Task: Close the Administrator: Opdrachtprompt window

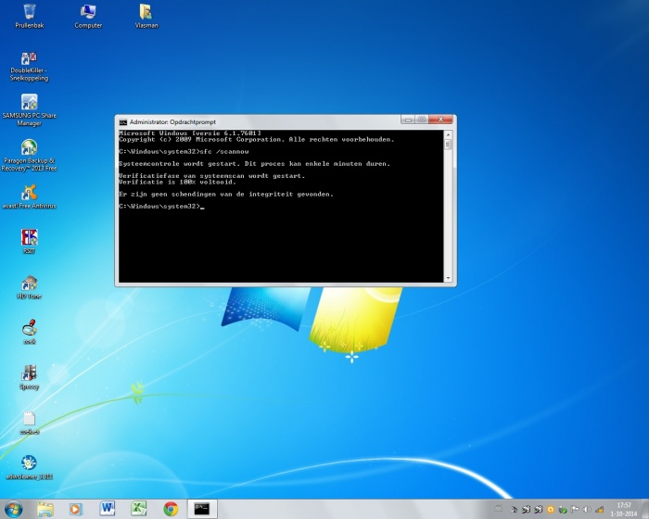Action: tap(441, 120)
